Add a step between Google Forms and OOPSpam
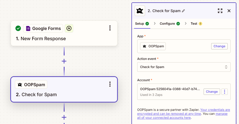 click(x=64, y=61)
